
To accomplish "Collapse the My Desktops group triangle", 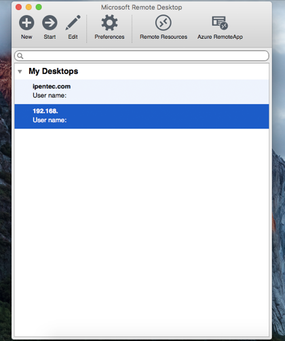I will pyautogui.click(x=20, y=71).
